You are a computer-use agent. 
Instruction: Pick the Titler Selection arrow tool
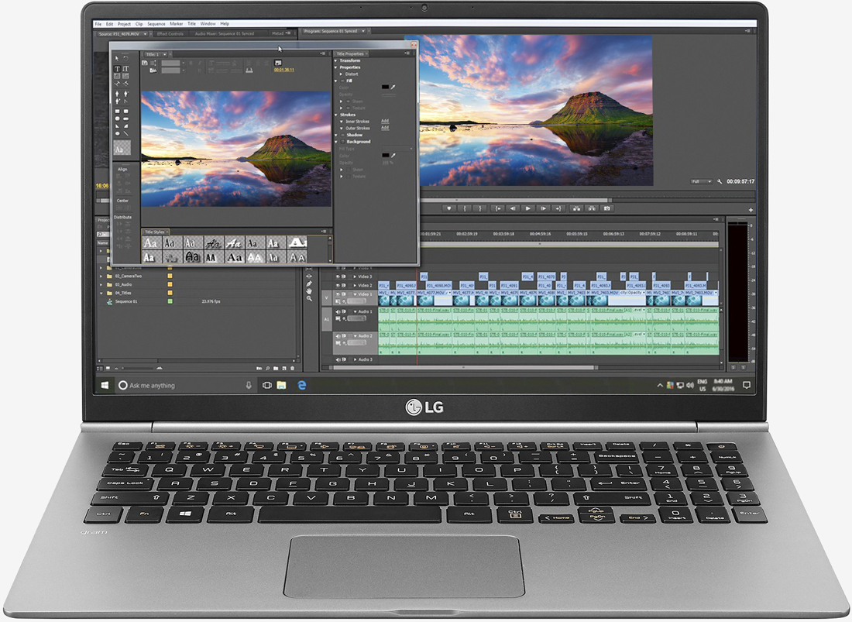117,58
